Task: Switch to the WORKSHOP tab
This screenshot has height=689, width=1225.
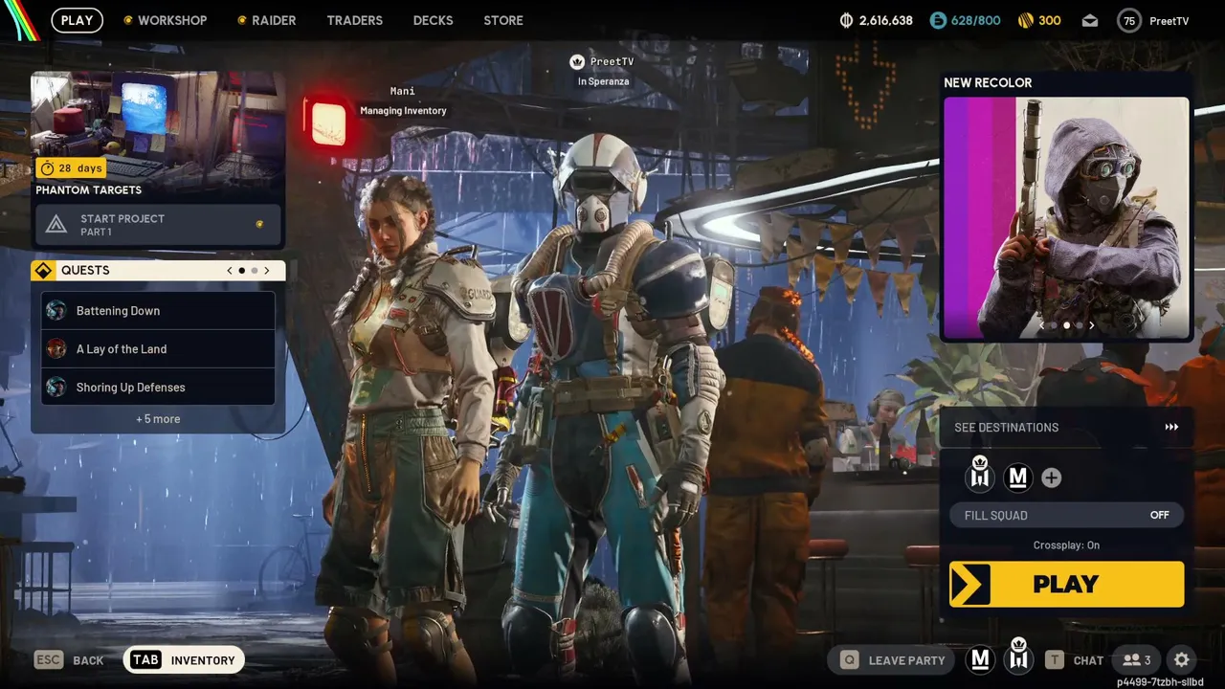Action: 165,20
